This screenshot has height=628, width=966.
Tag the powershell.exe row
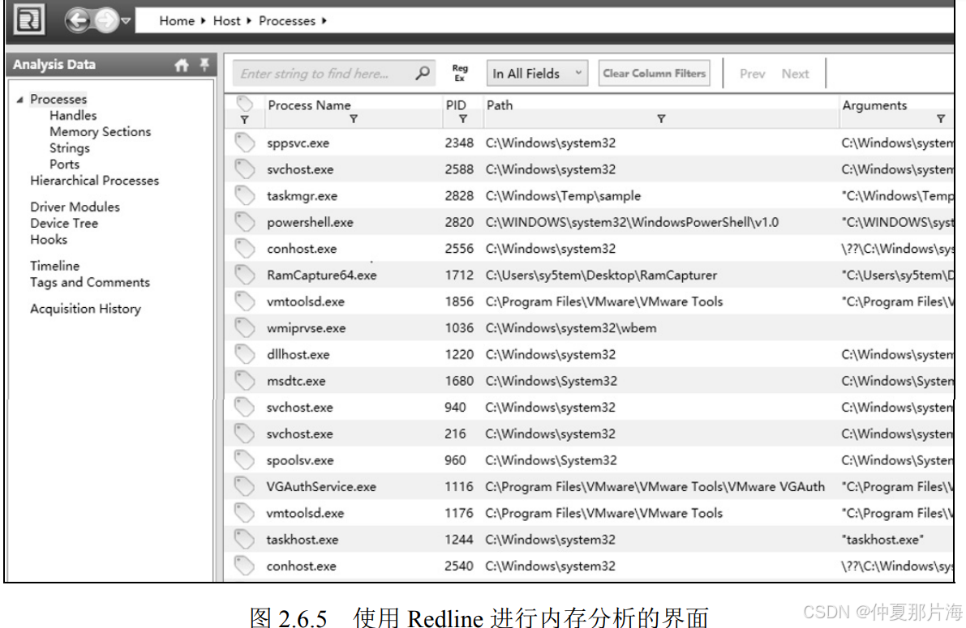pos(245,222)
